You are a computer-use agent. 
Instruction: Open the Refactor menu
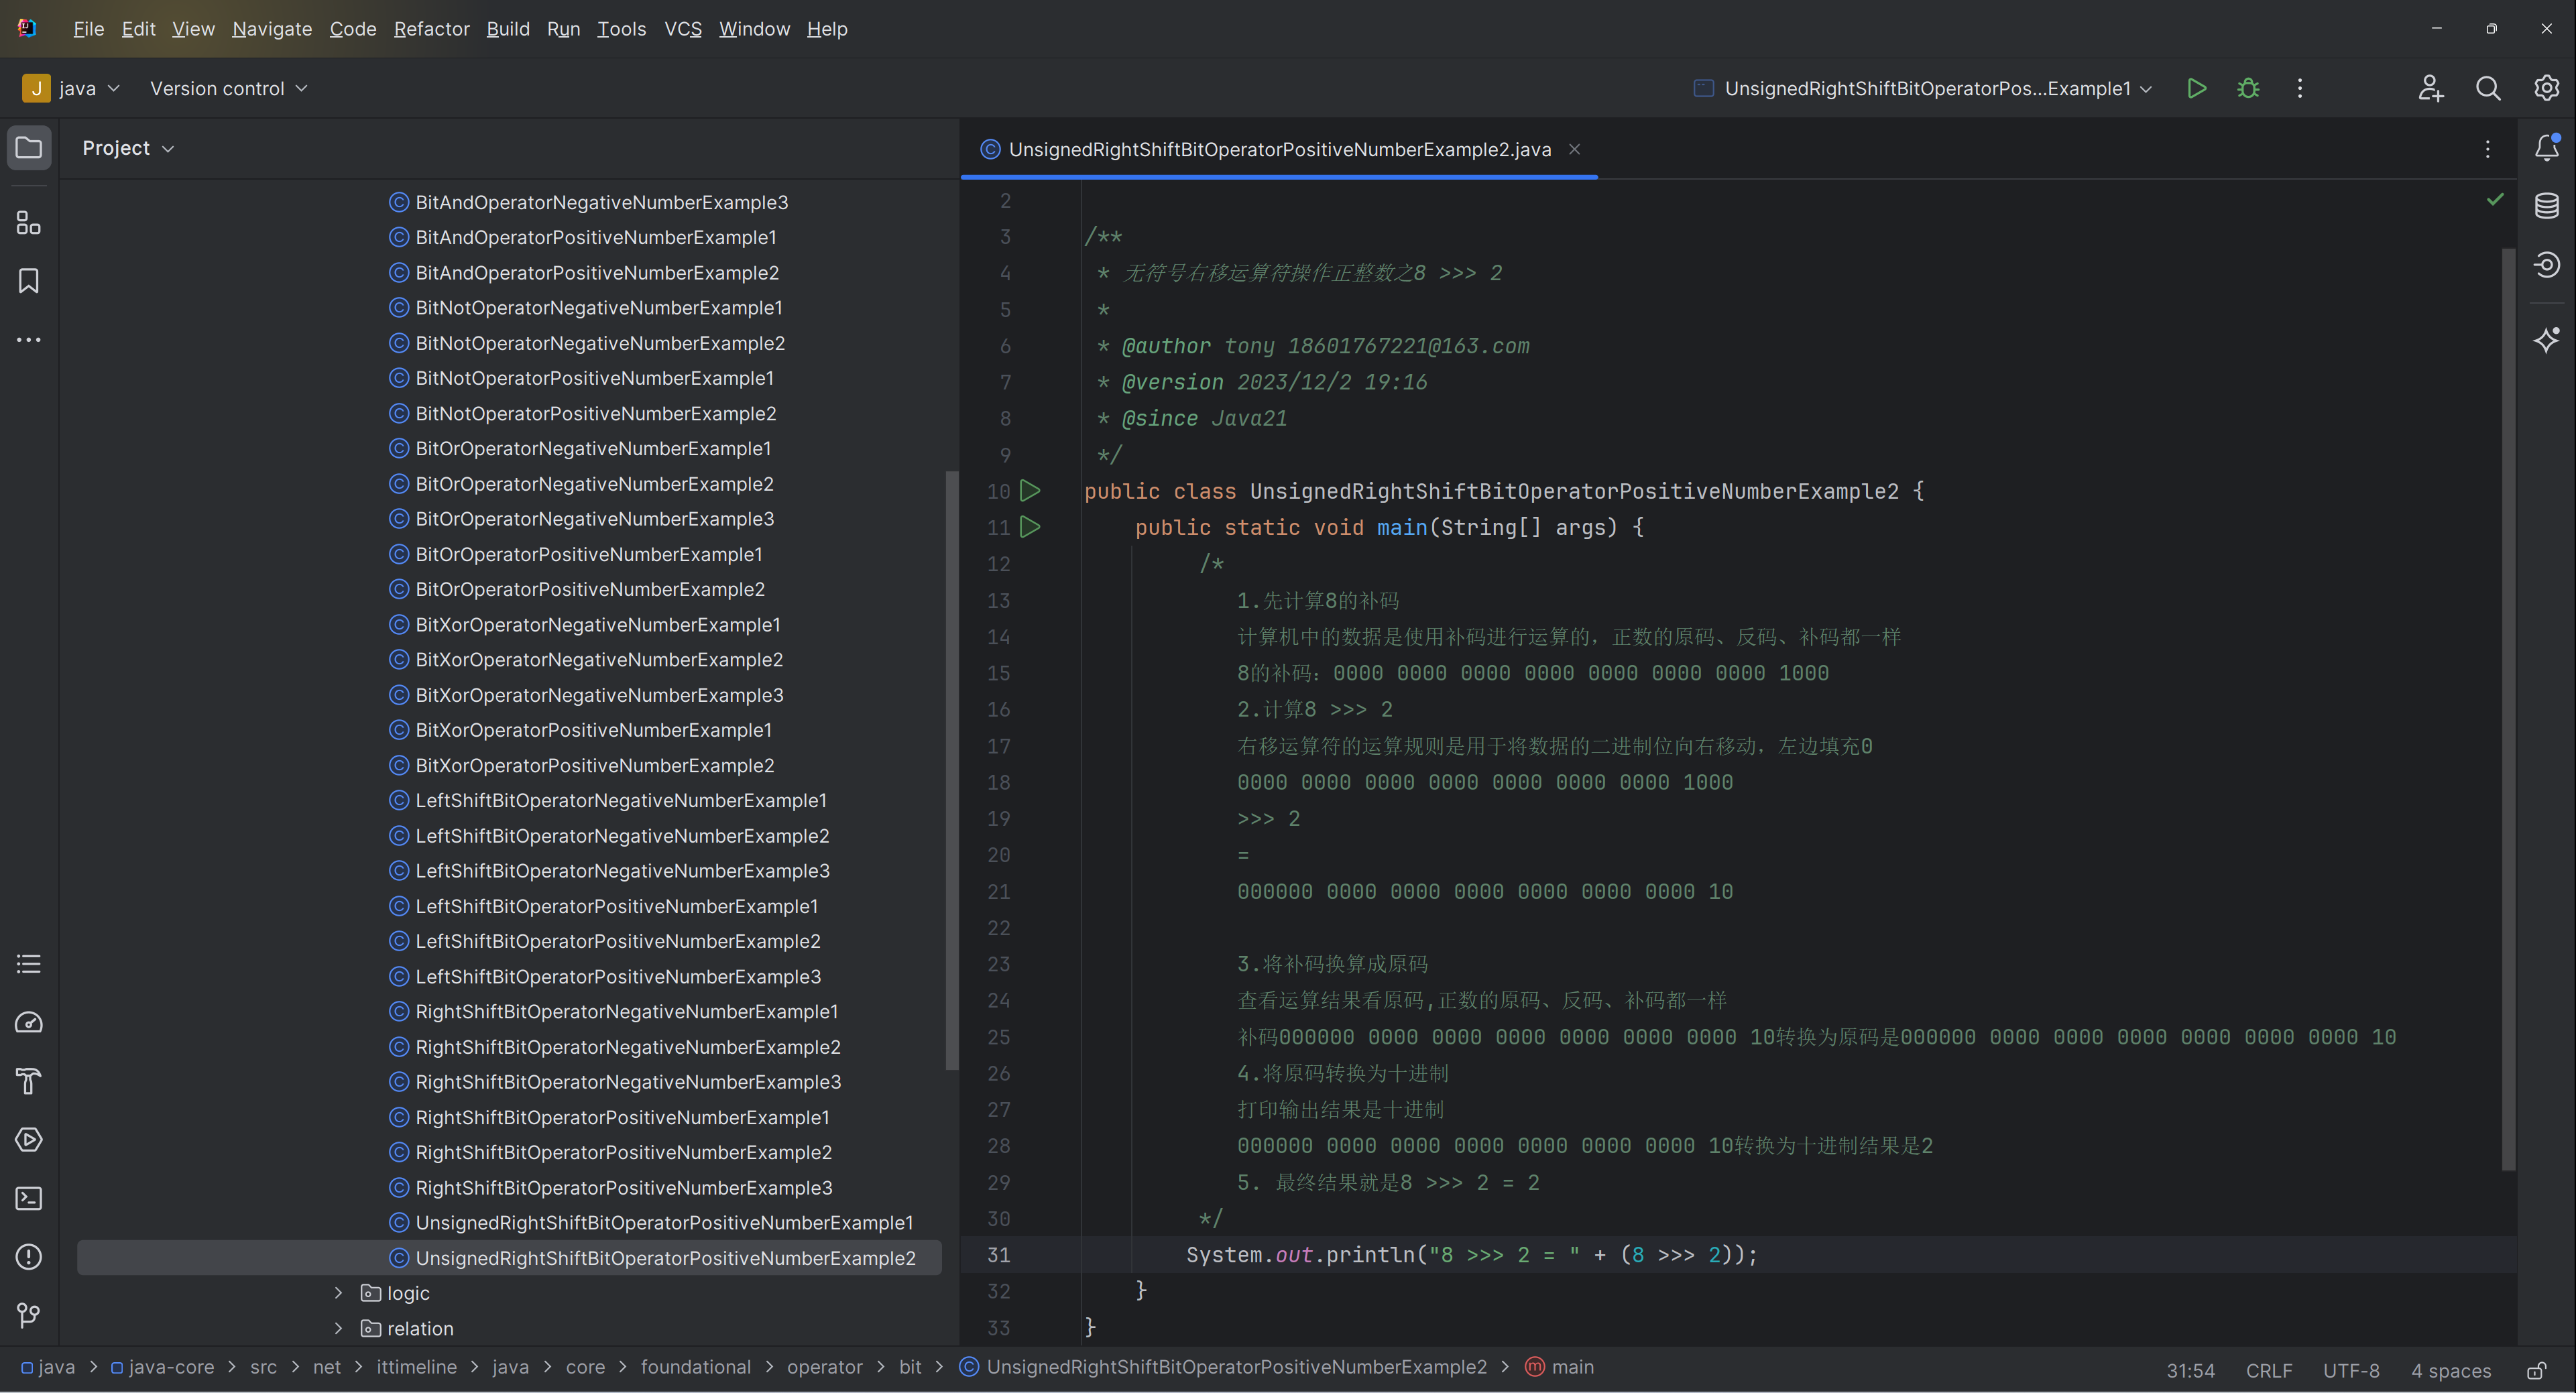431,29
